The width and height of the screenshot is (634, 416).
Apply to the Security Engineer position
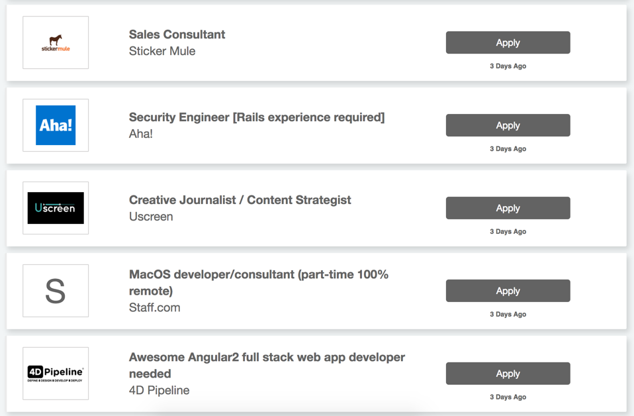pyautogui.click(x=508, y=125)
